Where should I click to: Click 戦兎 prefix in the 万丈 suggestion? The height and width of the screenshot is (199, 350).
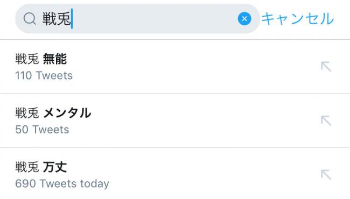27,167
